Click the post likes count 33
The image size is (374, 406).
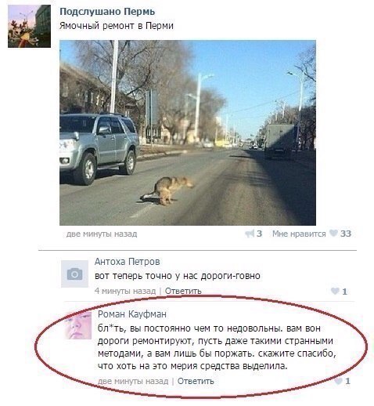tap(346, 234)
